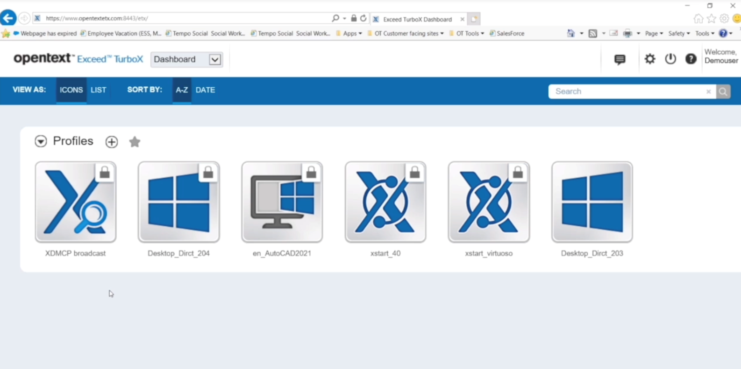Click the search magnifier button
Screen dimensions: 741x369
pos(723,91)
